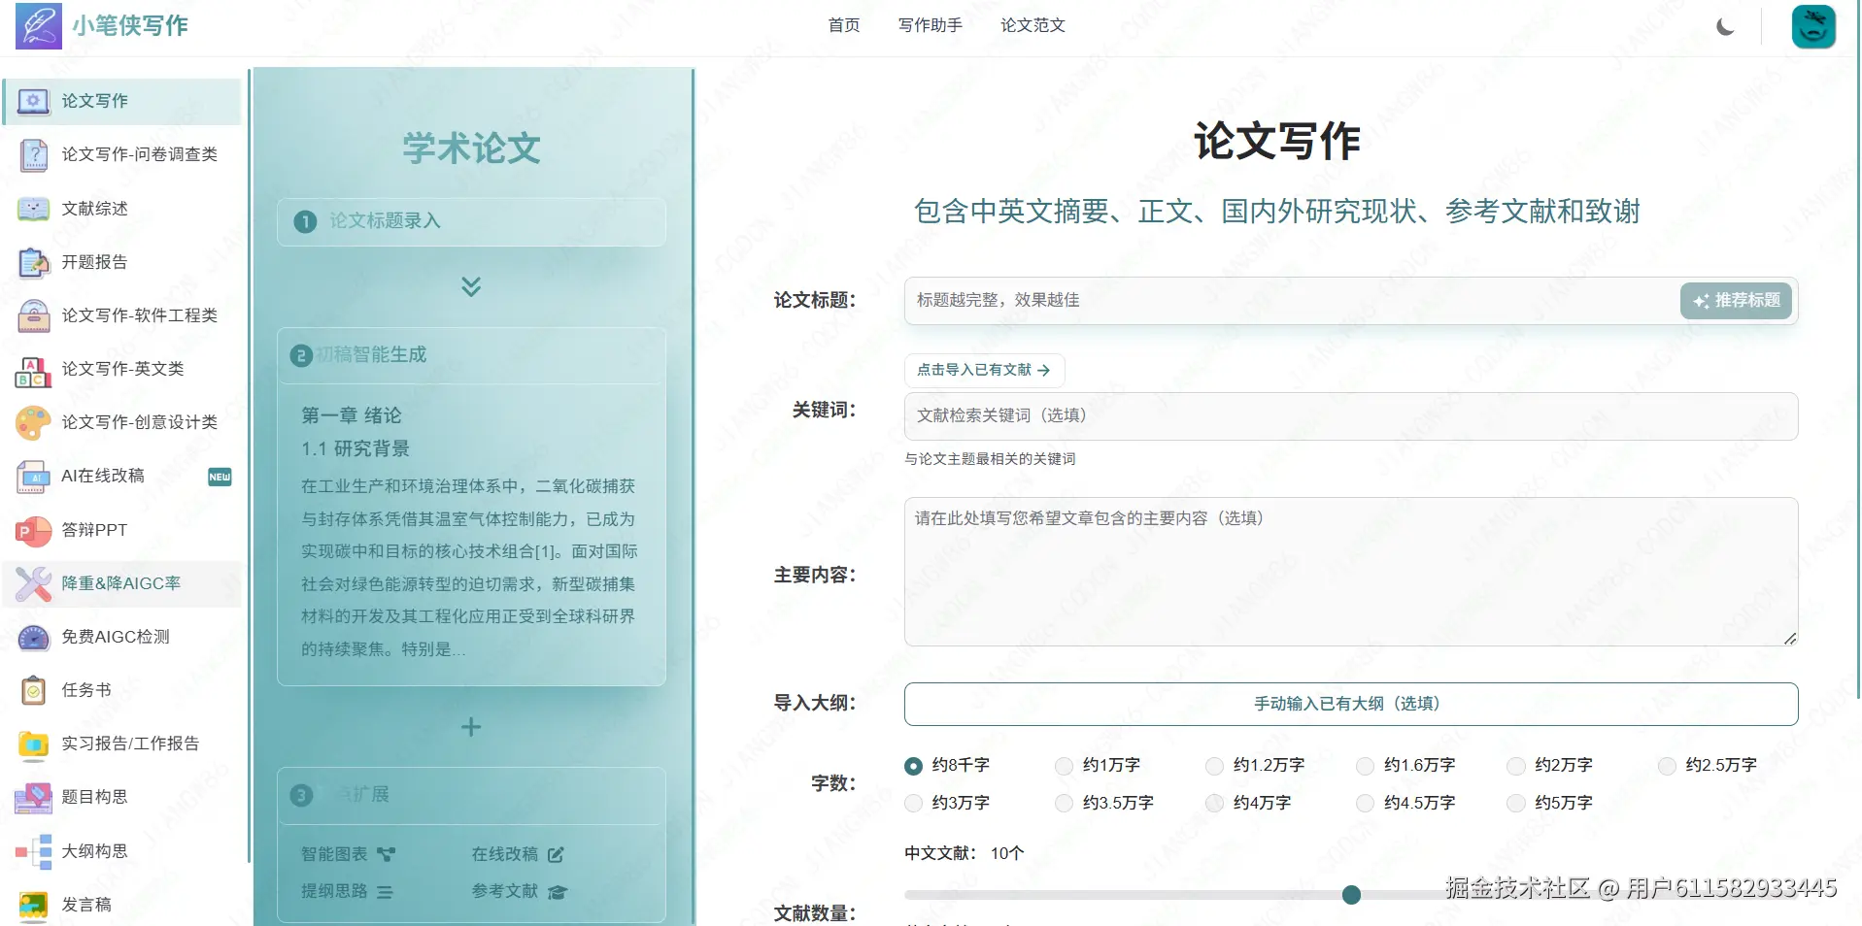The height and width of the screenshot is (926, 1862).
Task: Open the 免费AIGC检测 tool
Action: tap(115, 637)
